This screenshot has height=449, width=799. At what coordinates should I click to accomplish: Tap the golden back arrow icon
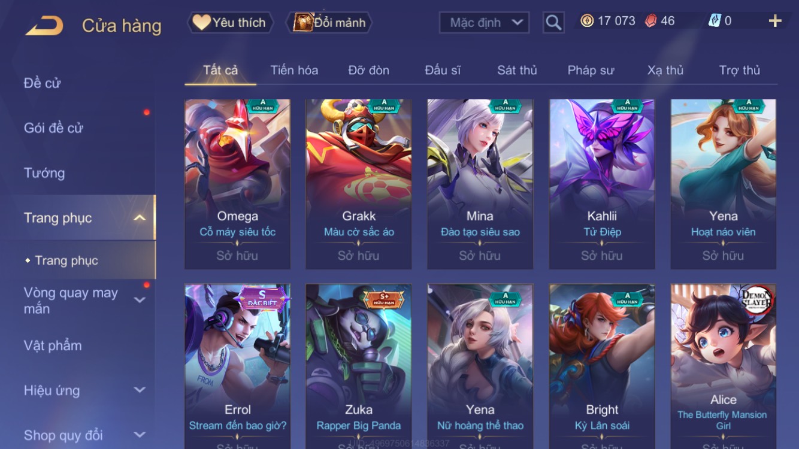coord(44,26)
